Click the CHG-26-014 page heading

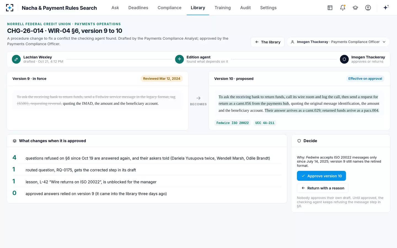pos(65,31)
